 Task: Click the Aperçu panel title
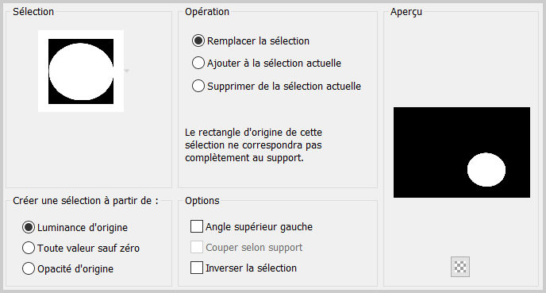(406, 12)
